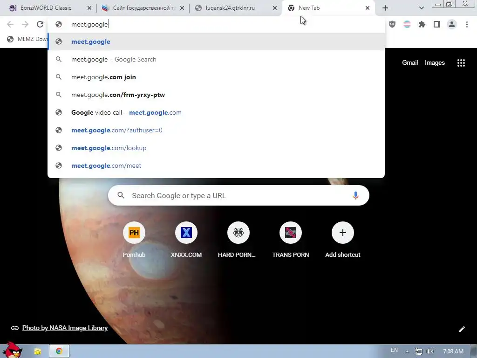This screenshot has height=358, width=477.
Task: Open Photo by NASA Image Library link
Action: (x=65, y=328)
